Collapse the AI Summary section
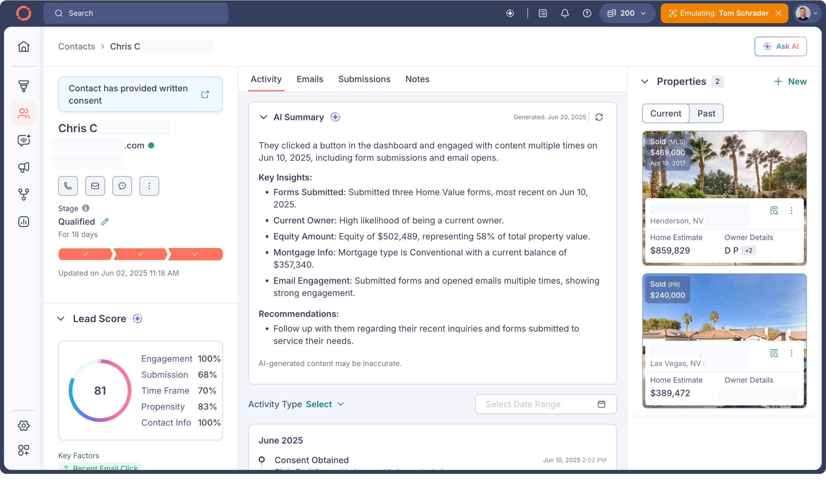826x482 pixels. pyautogui.click(x=263, y=117)
